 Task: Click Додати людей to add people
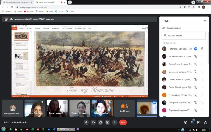pos(171,28)
